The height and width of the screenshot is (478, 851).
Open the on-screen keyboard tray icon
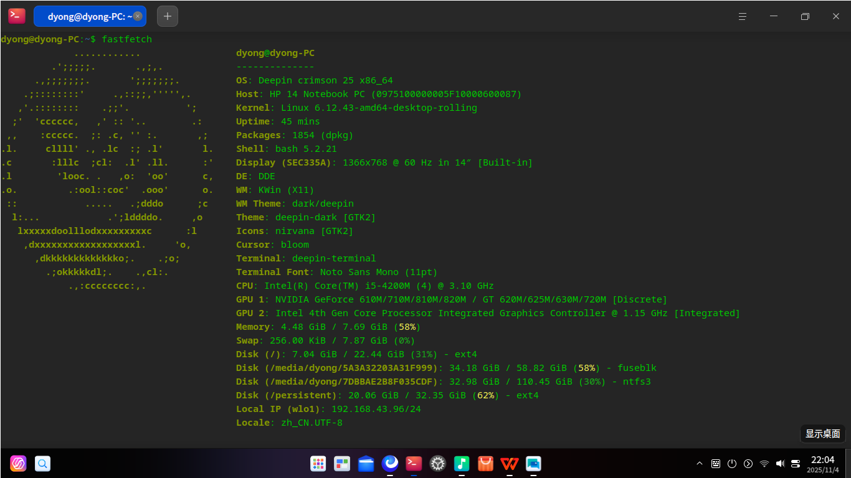pyautogui.click(x=716, y=464)
